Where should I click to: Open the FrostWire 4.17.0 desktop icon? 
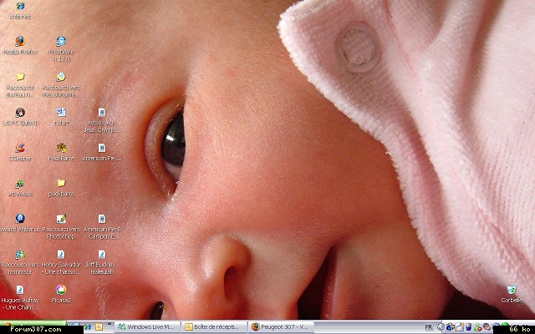point(60,42)
